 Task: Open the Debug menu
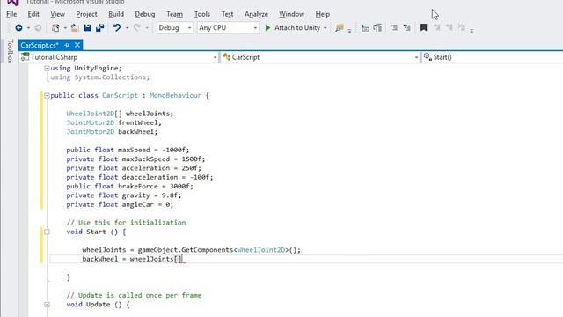tap(145, 14)
